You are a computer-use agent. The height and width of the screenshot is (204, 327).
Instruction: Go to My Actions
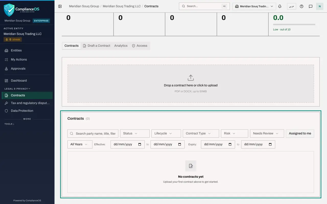pos(27,59)
